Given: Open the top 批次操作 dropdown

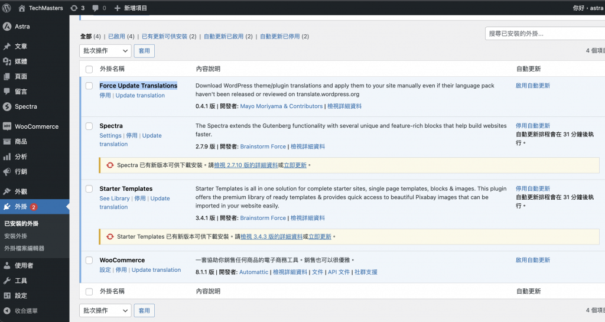Looking at the screenshot, I should 105,51.
